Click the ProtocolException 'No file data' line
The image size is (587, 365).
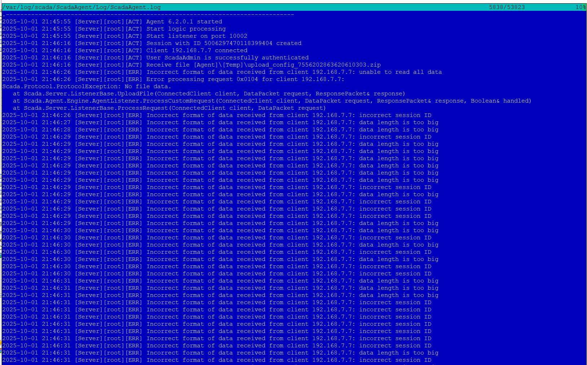pyautogui.click(x=87, y=86)
